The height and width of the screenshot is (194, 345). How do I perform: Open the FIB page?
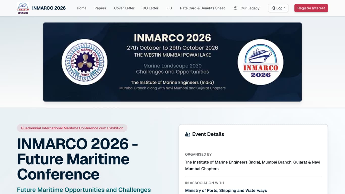tap(169, 8)
